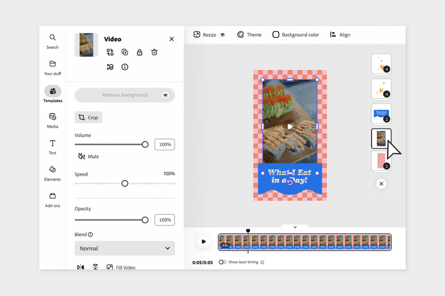Close the Video panel
Screen dimensions: 445x296
[x=171, y=39]
